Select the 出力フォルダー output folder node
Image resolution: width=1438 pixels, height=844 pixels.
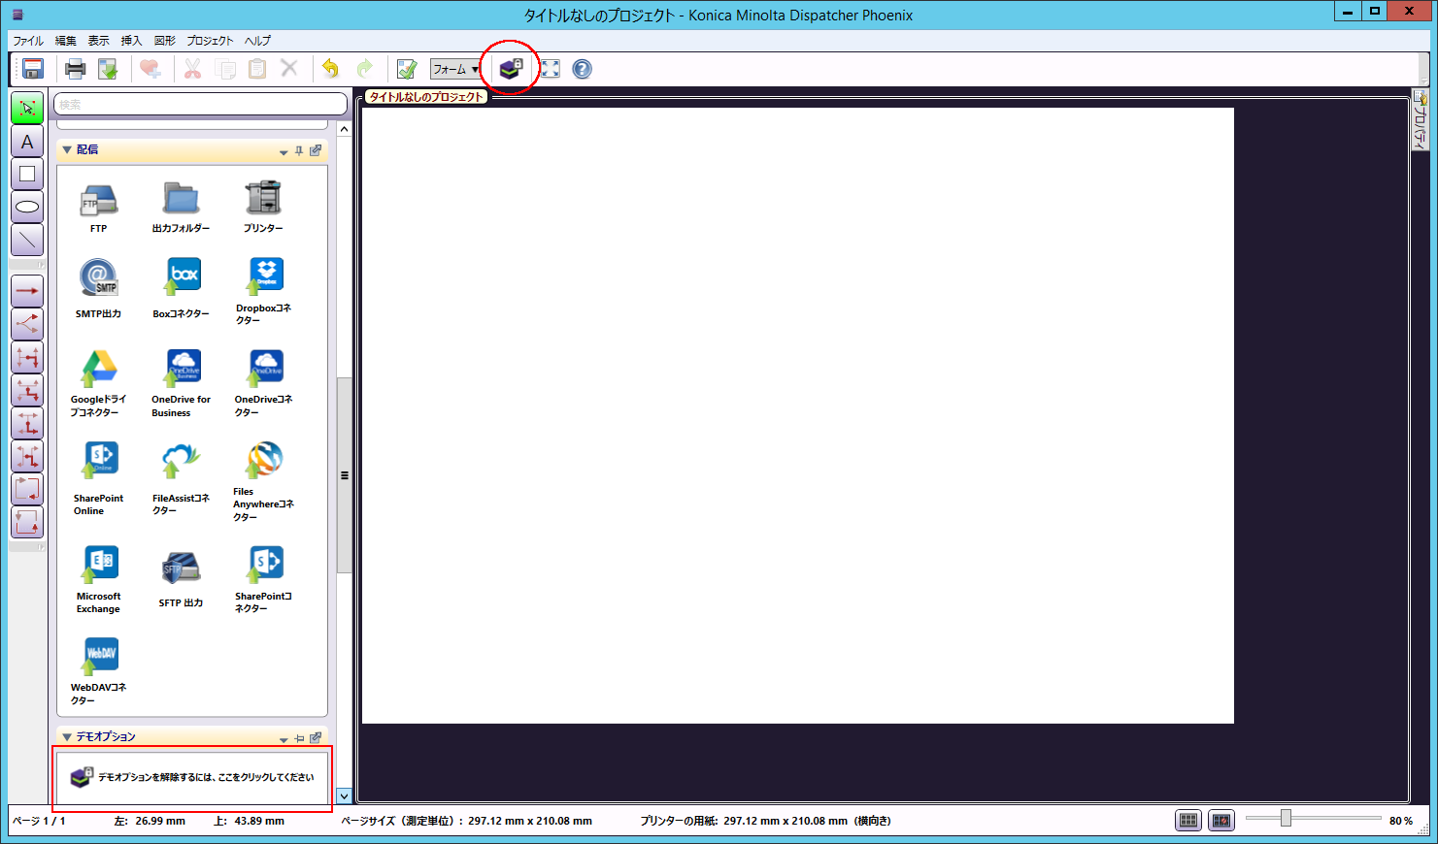point(181,208)
